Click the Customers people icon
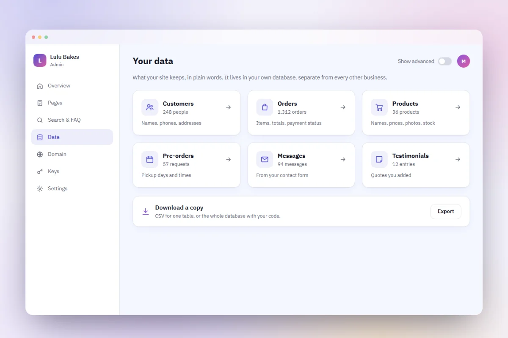Viewport: 508px width, 338px height. pyautogui.click(x=150, y=107)
